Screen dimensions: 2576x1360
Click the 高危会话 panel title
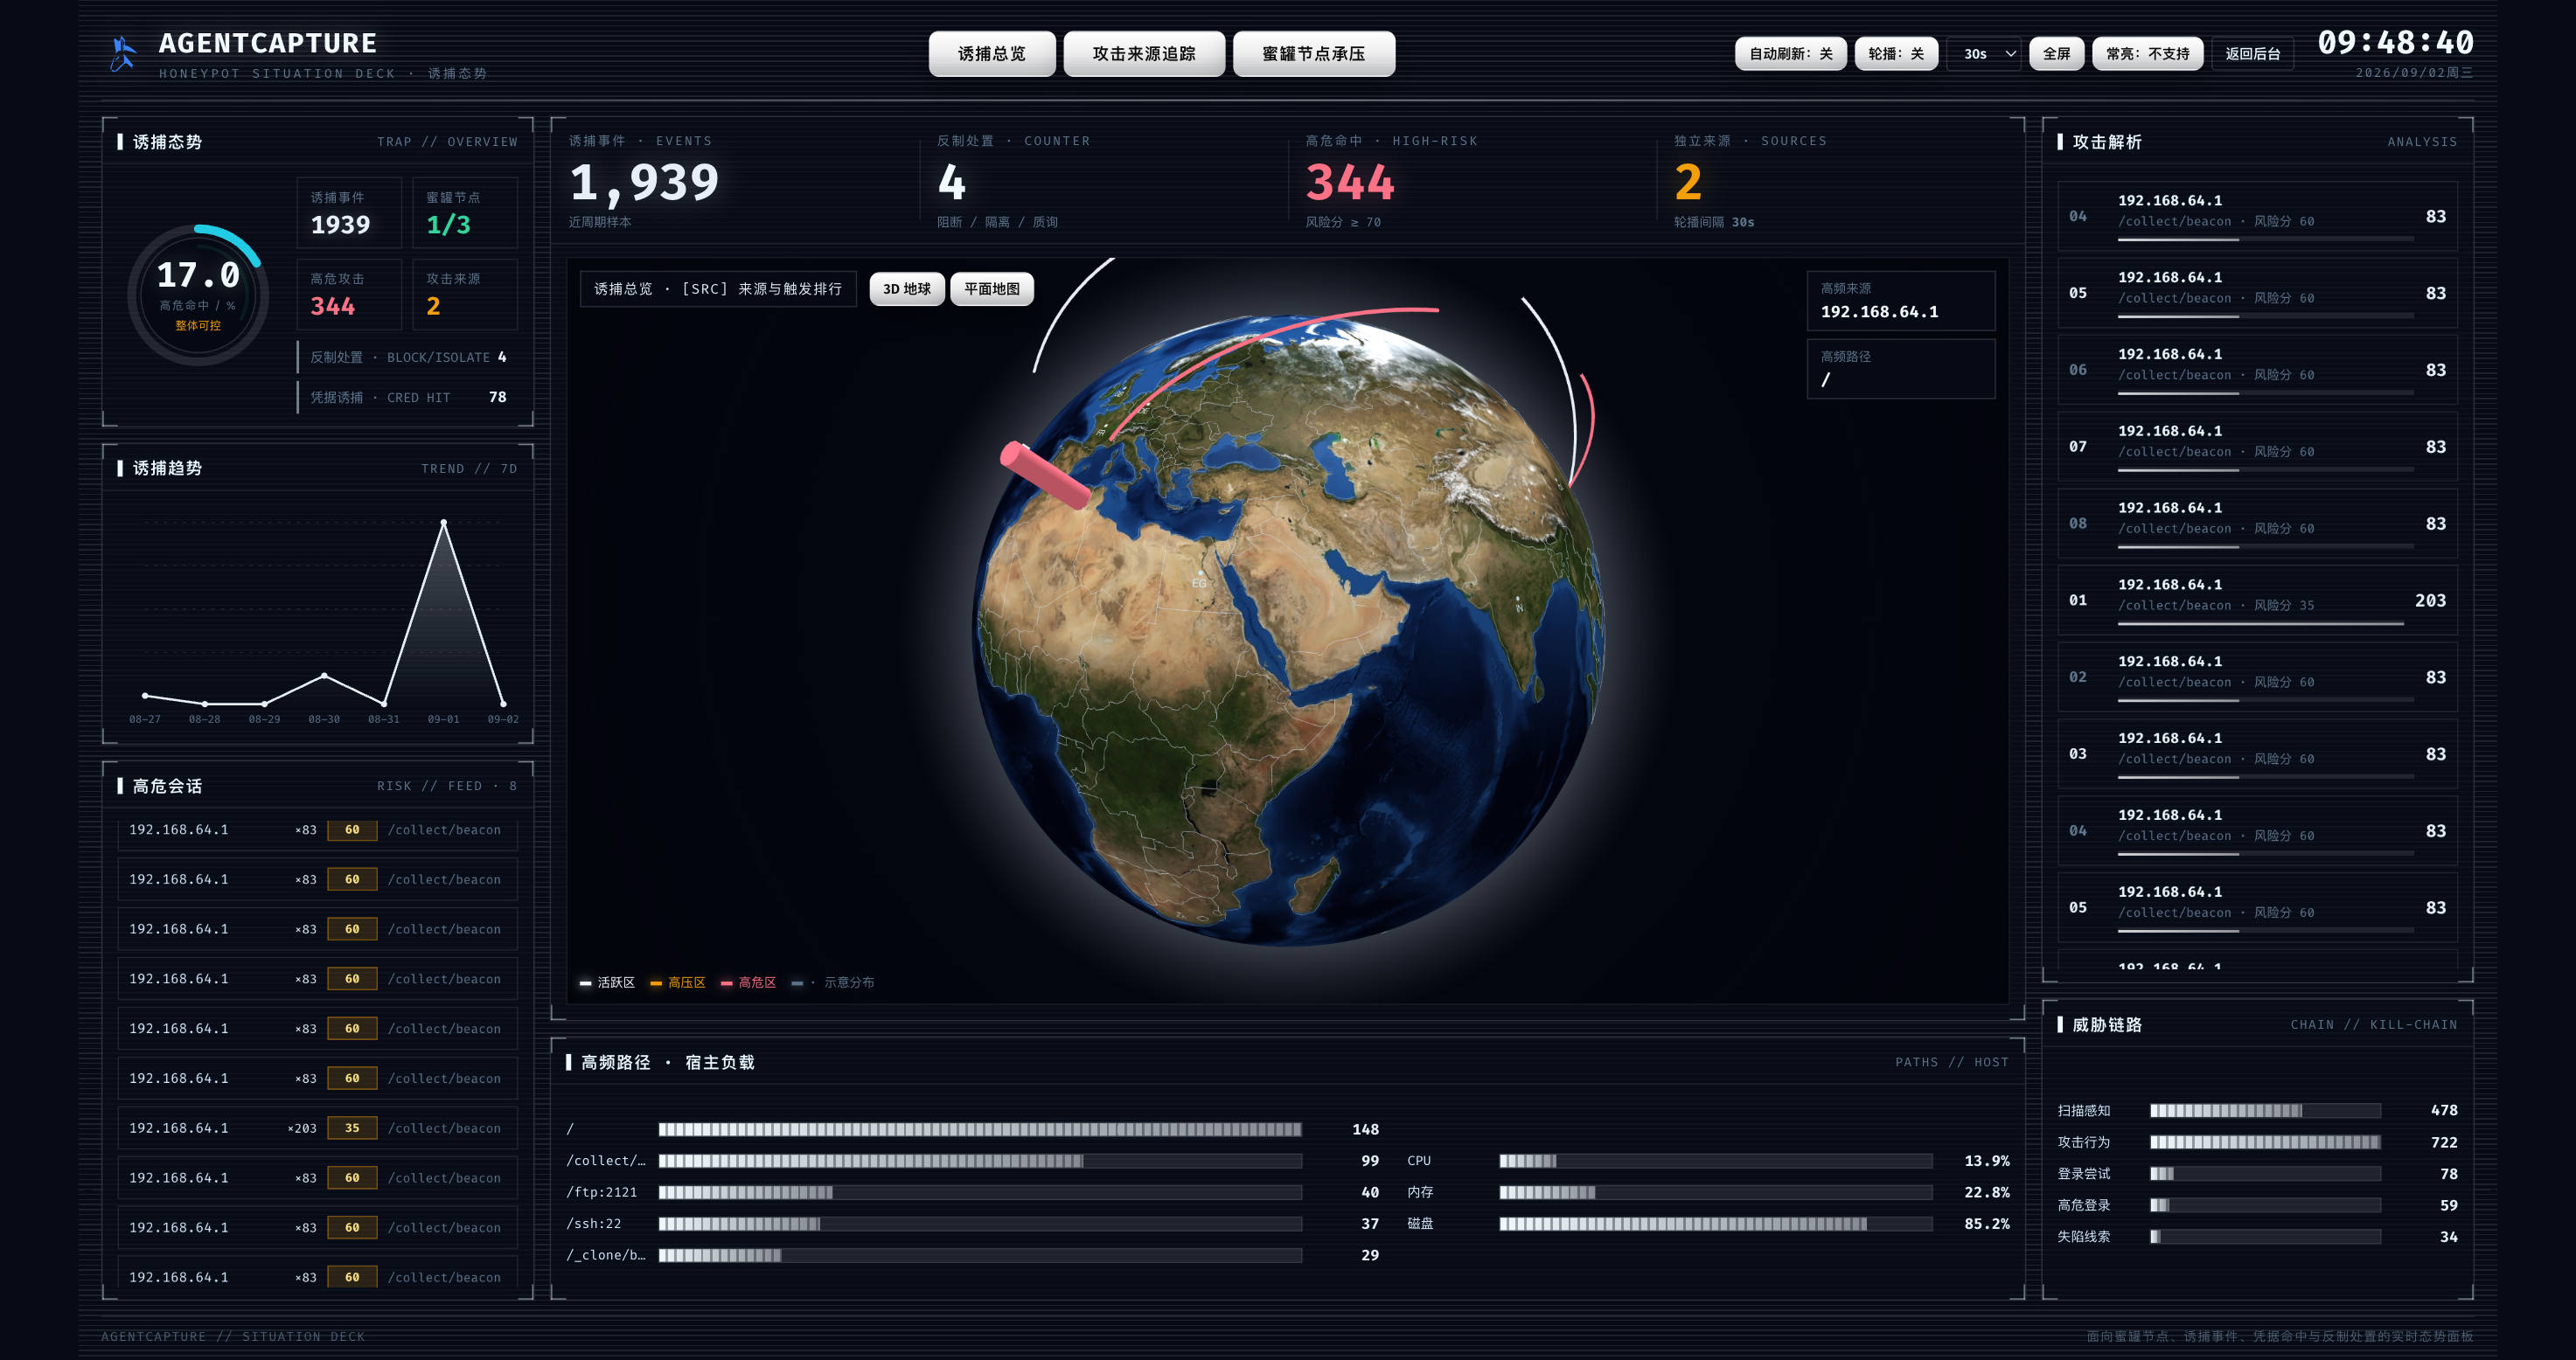[x=167, y=787]
